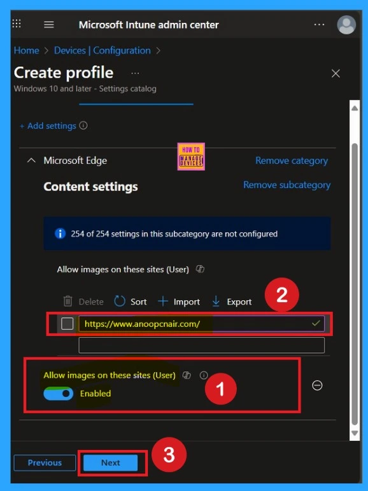Click the anoopcnair.com URL field
The image size is (368, 491).
pos(201,324)
